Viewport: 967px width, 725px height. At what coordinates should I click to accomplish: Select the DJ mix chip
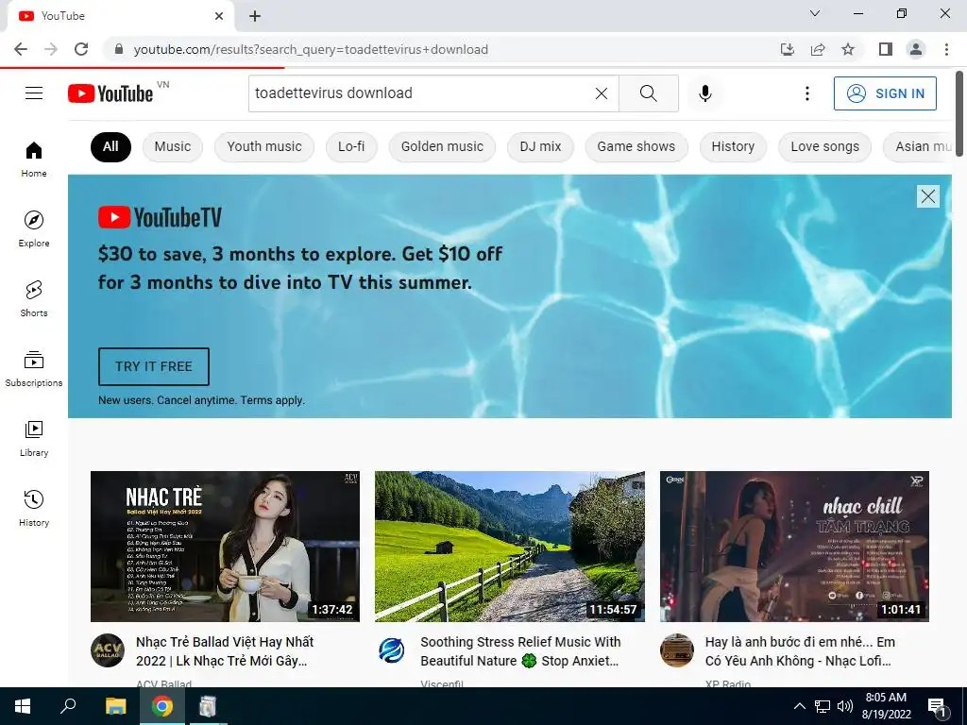point(540,146)
